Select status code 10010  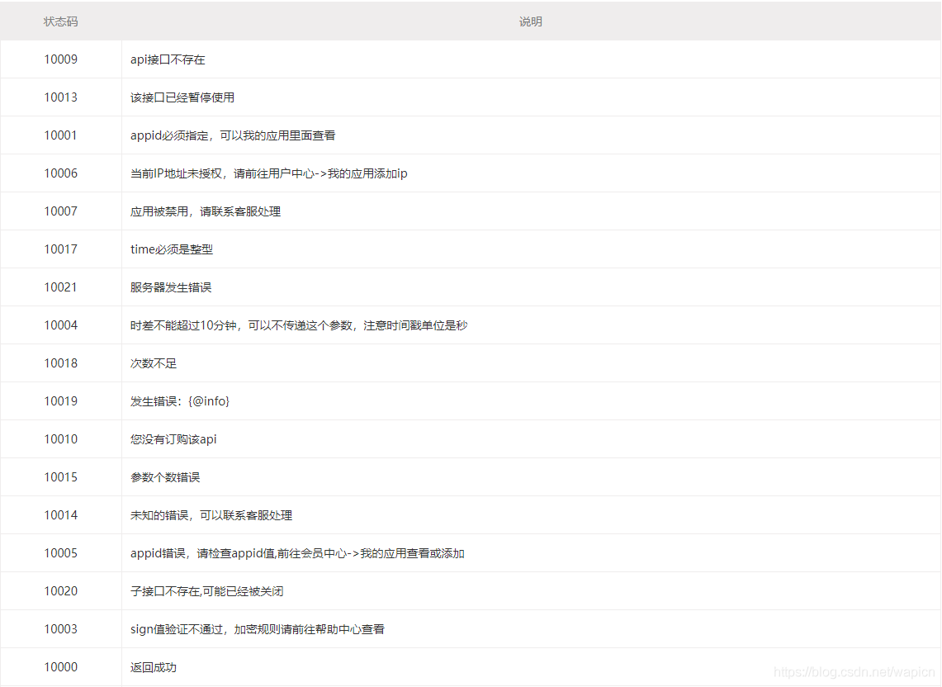point(60,438)
